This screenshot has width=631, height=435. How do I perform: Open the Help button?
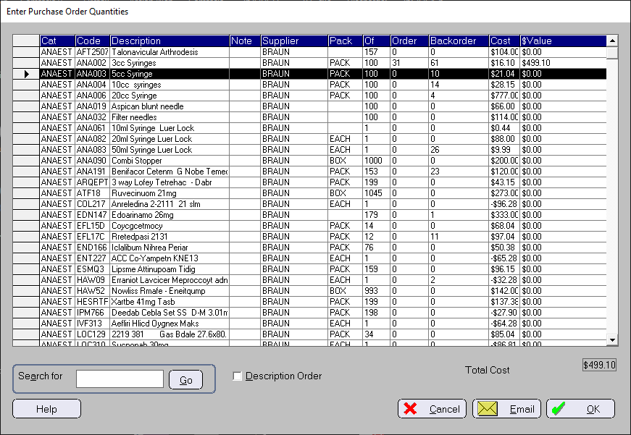coord(46,408)
